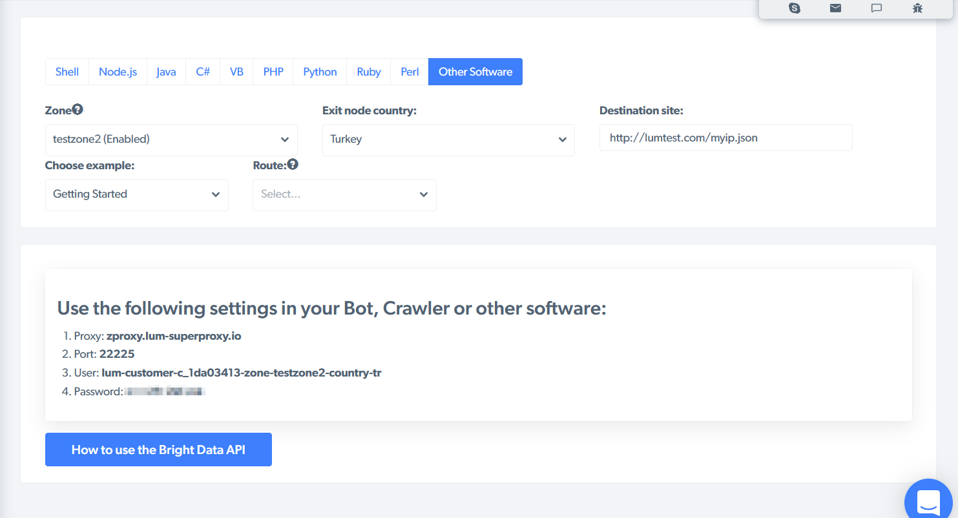Select the Other Software tab
The width and height of the screenshot is (958, 518).
tap(475, 72)
